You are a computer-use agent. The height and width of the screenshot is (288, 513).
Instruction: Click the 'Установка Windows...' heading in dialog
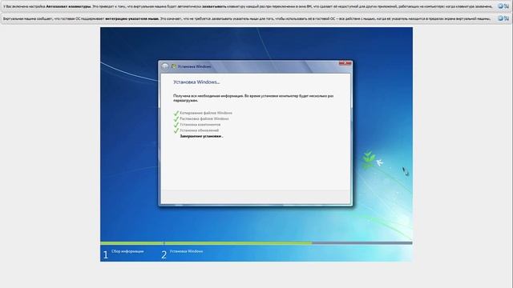tap(196, 82)
